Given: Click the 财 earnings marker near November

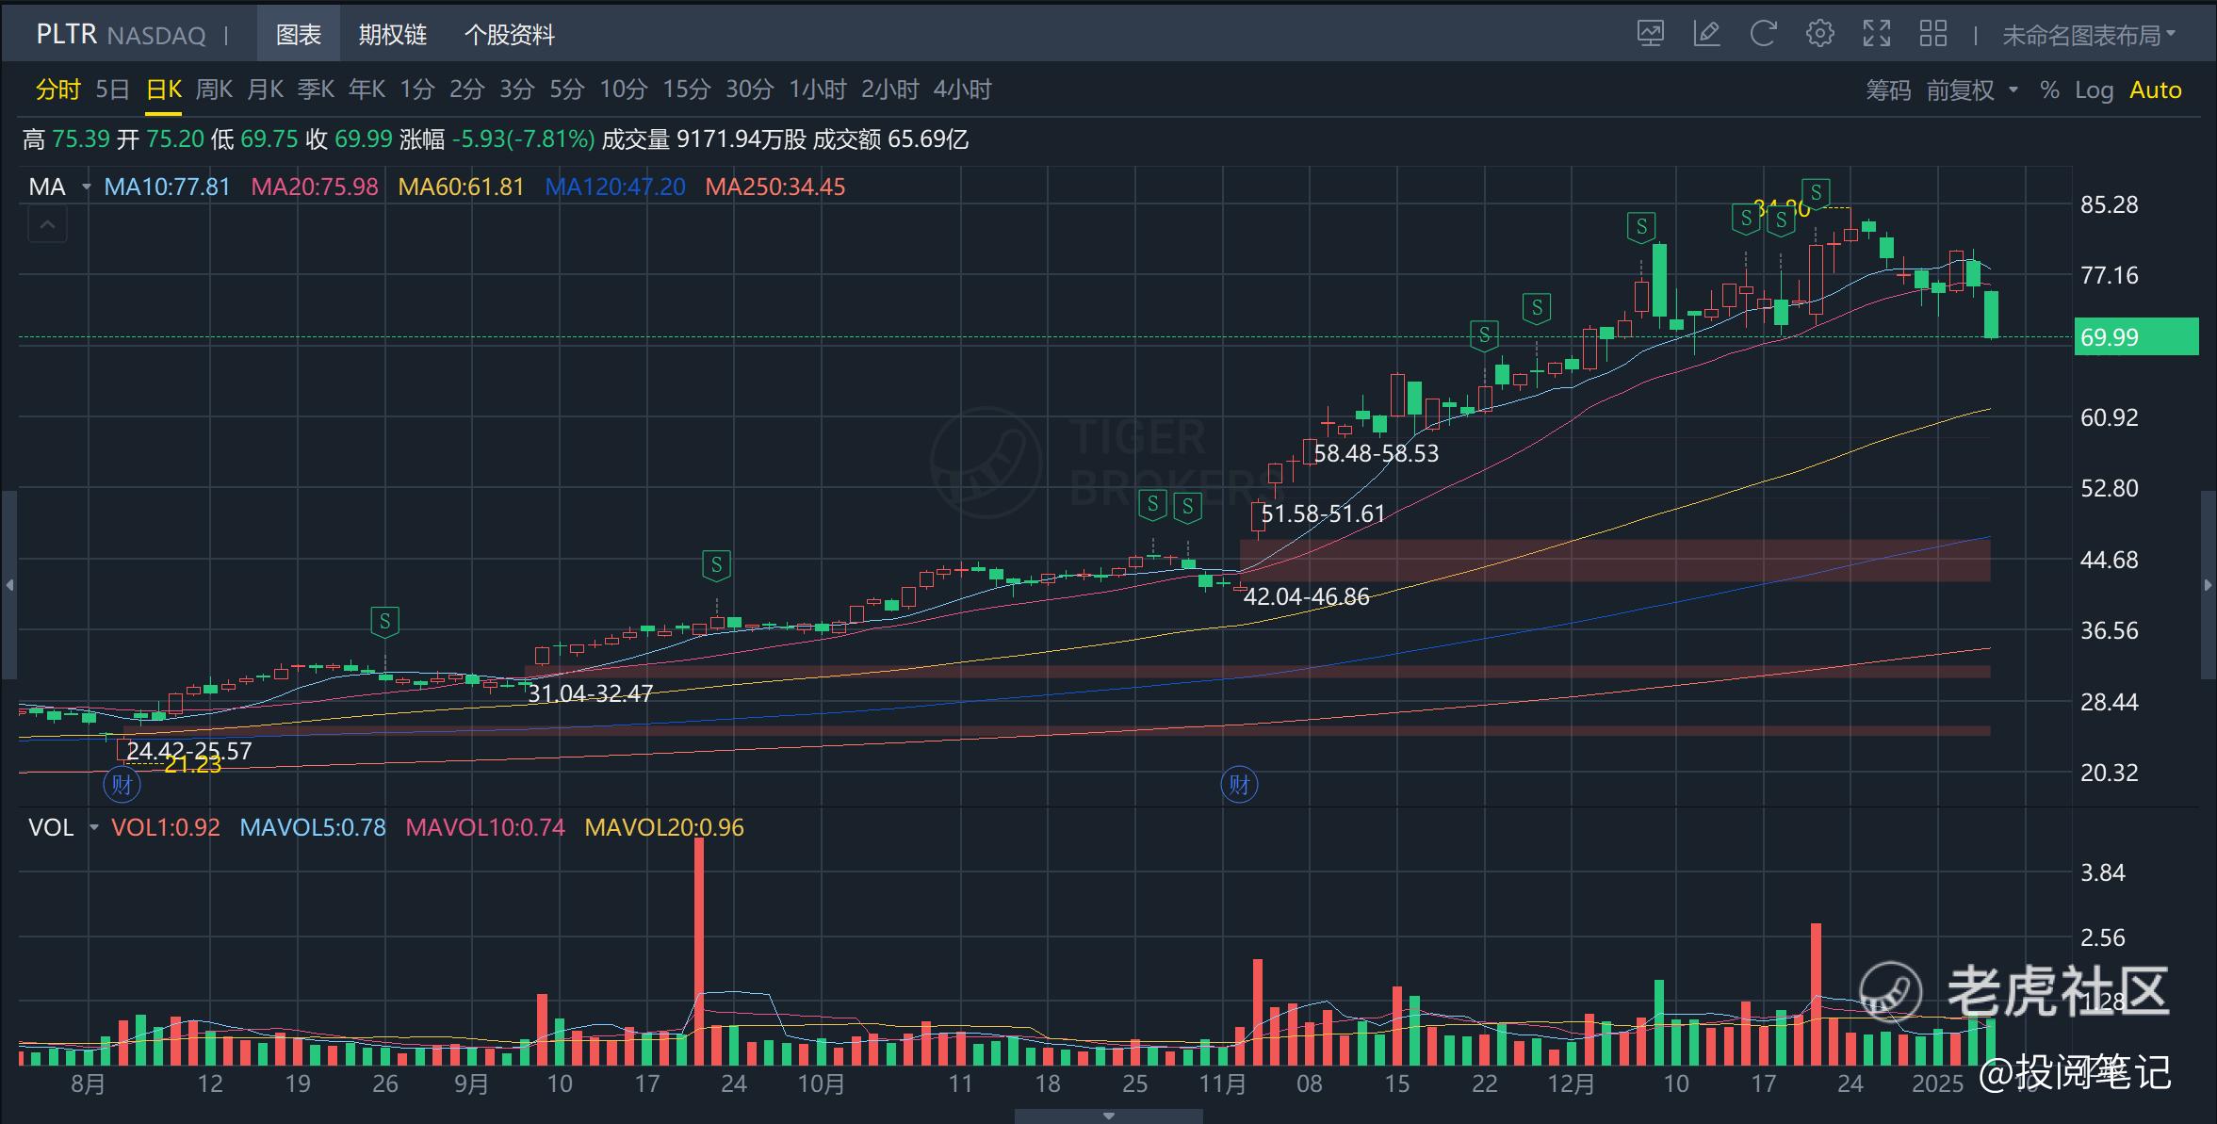Looking at the screenshot, I should coord(1239,784).
